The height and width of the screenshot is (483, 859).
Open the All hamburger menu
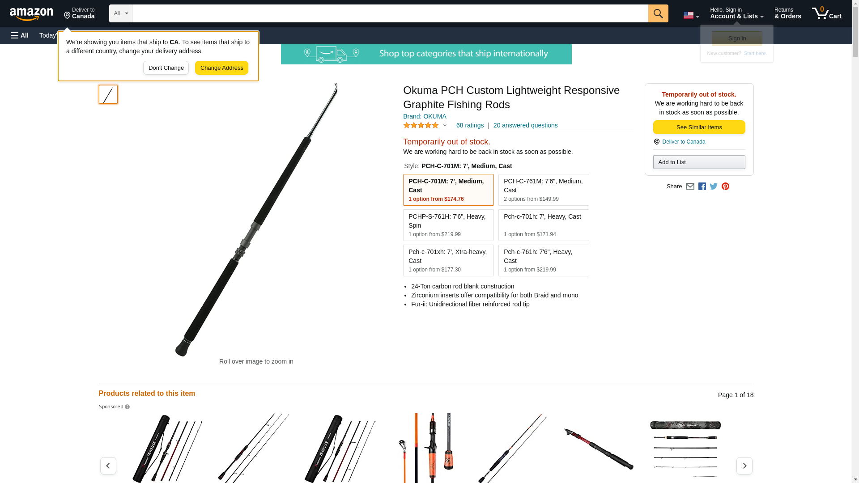click(x=20, y=35)
